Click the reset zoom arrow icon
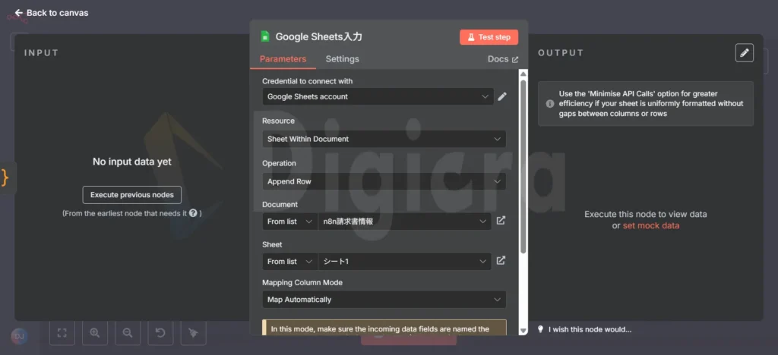 [x=160, y=333]
